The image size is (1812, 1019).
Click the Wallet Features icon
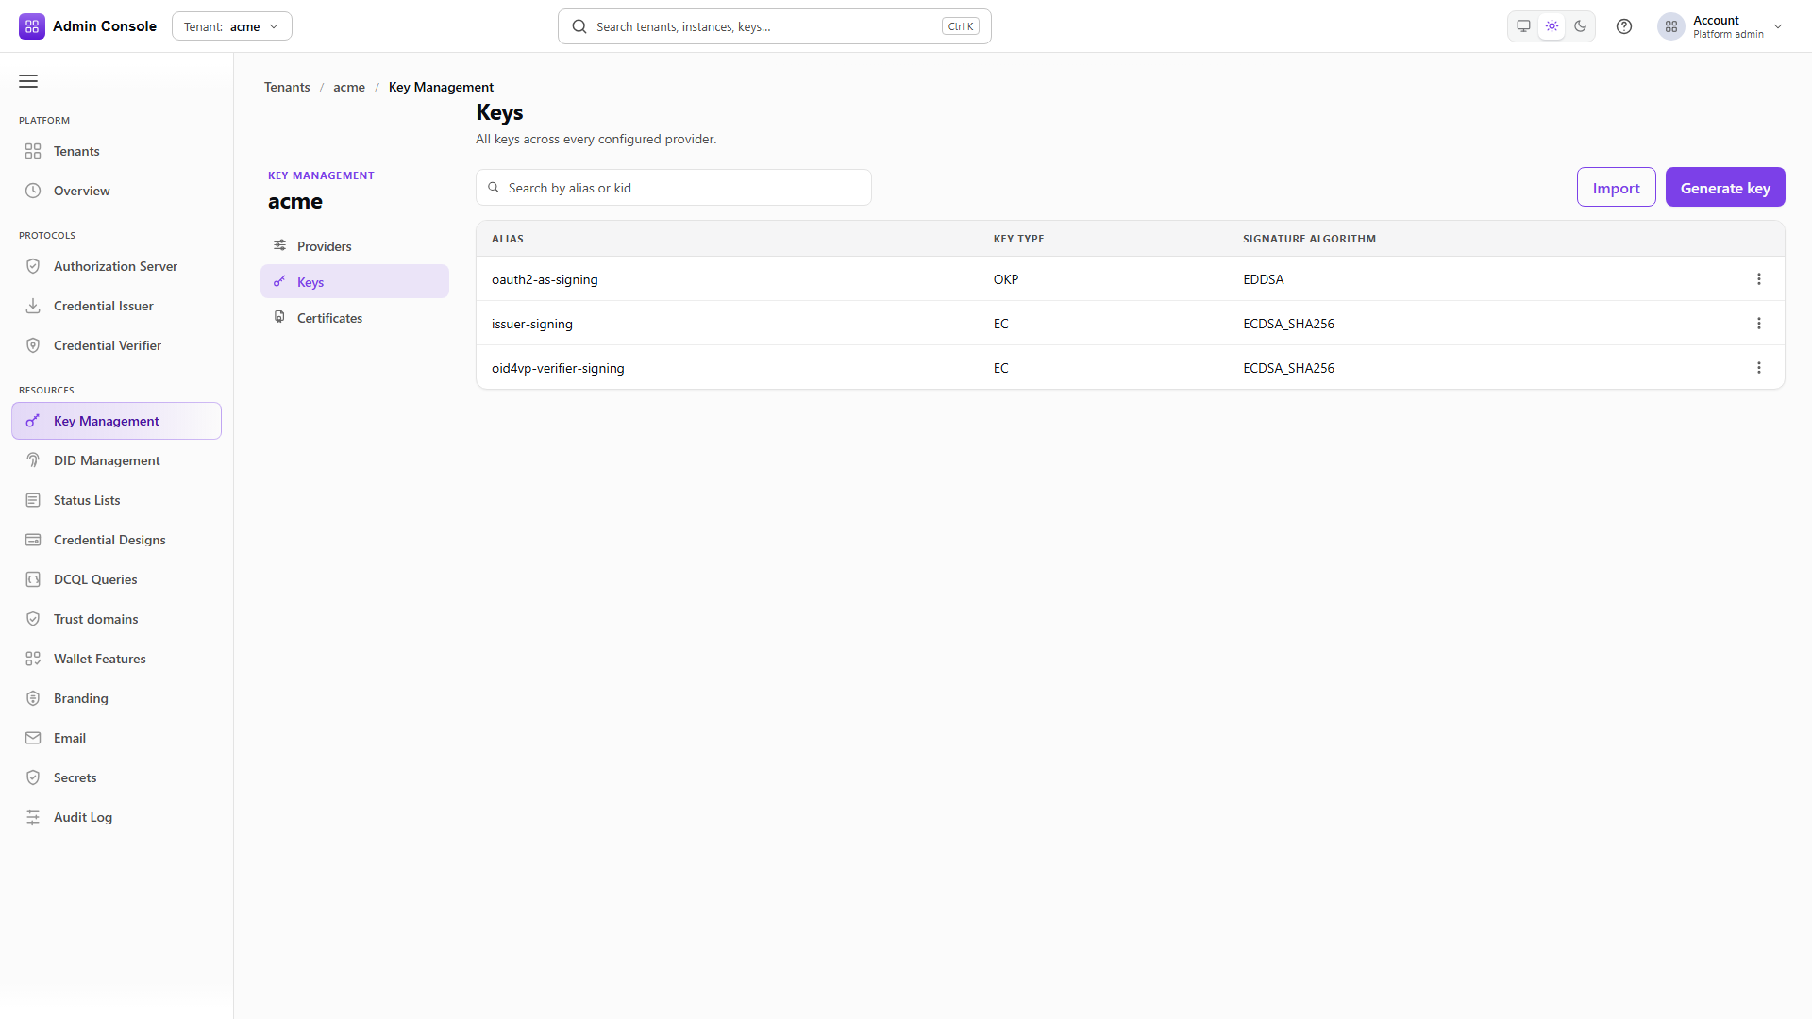click(x=33, y=659)
